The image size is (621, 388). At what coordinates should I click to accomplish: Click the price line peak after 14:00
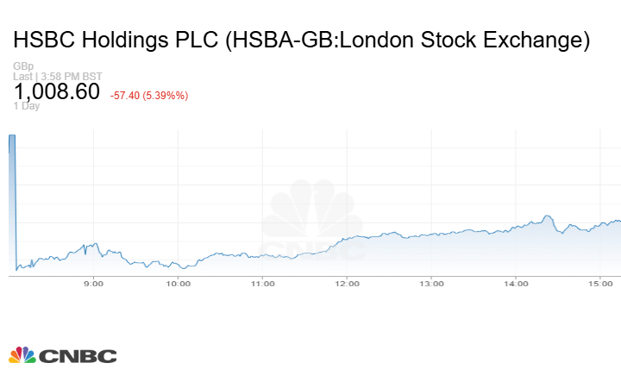pos(547,216)
